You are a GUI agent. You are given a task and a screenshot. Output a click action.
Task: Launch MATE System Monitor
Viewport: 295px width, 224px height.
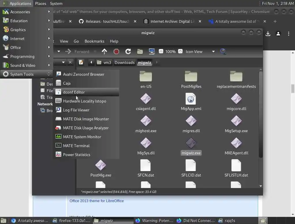[x=86, y=137]
